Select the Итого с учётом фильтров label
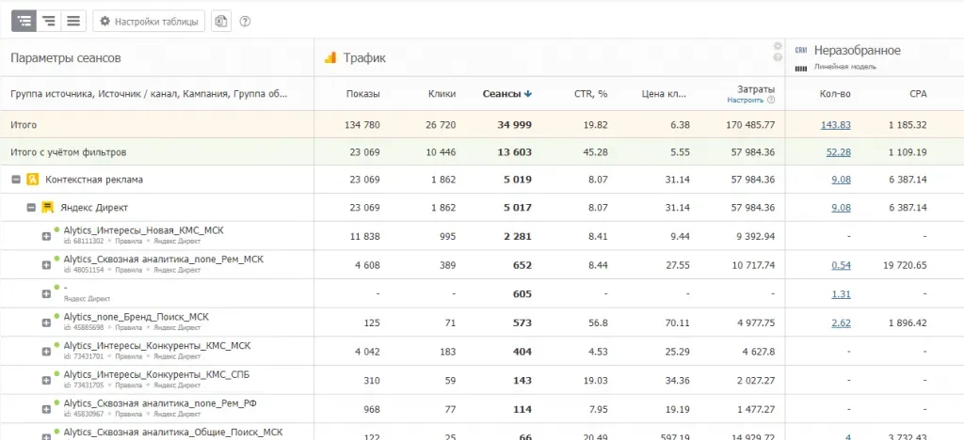The width and height of the screenshot is (964, 440). pos(68,152)
